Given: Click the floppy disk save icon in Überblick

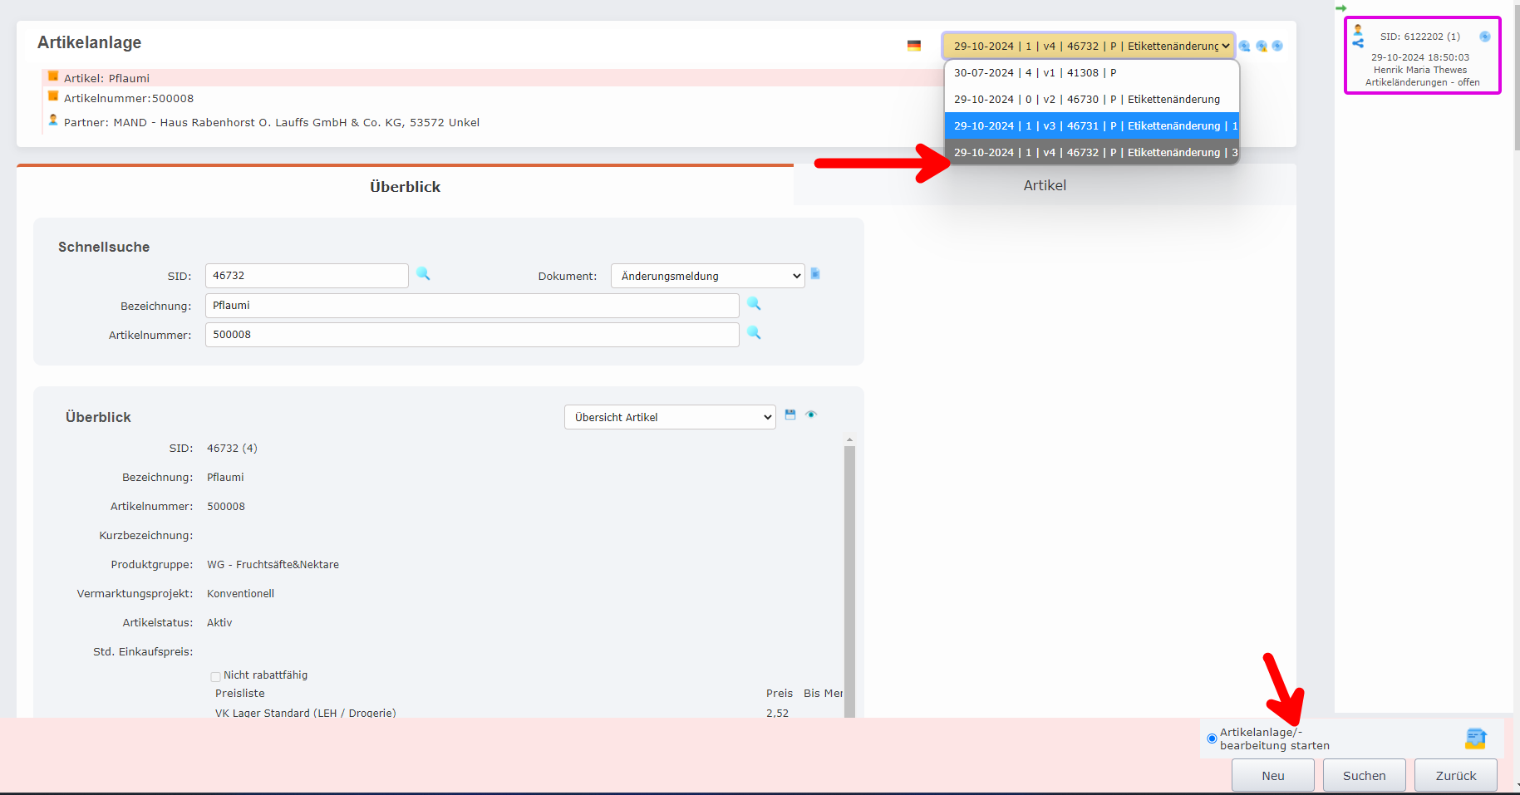Looking at the screenshot, I should coord(790,415).
